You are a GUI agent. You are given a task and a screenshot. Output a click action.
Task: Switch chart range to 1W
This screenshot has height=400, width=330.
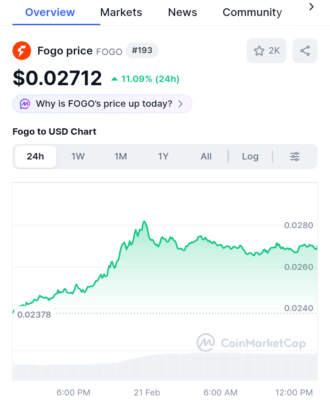pyautogui.click(x=78, y=156)
